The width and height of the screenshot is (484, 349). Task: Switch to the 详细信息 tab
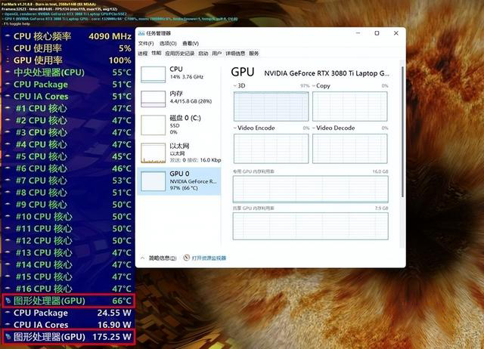click(234, 54)
